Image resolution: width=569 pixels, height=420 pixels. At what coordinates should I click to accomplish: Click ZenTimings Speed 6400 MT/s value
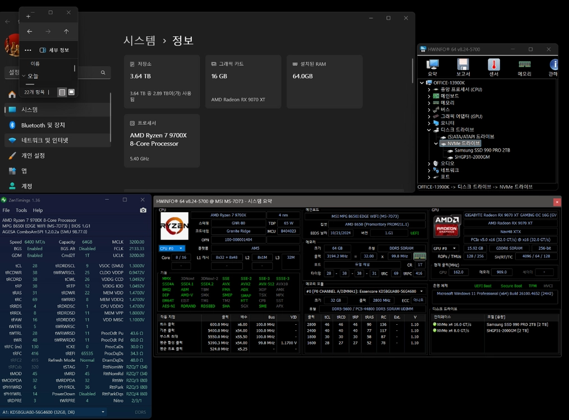pyautogui.click(x=35, y=242)
